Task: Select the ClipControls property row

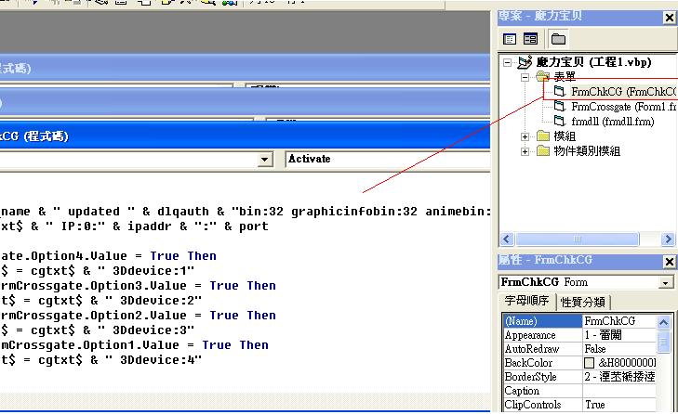Action: click(x=579, y=405)
